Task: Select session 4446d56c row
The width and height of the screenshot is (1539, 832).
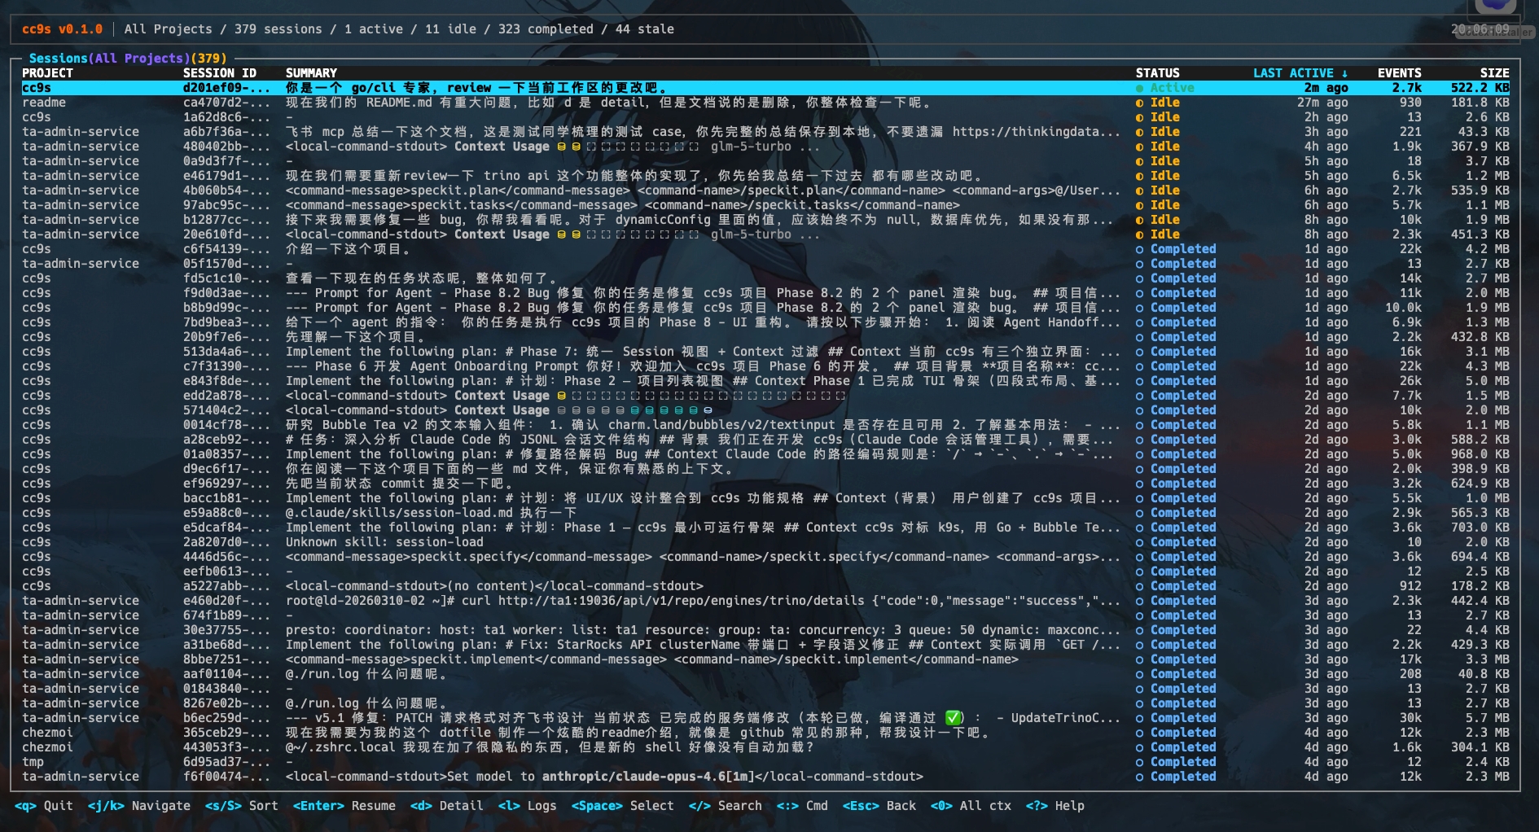Action: pyautogui.click(x=765, y=557)
